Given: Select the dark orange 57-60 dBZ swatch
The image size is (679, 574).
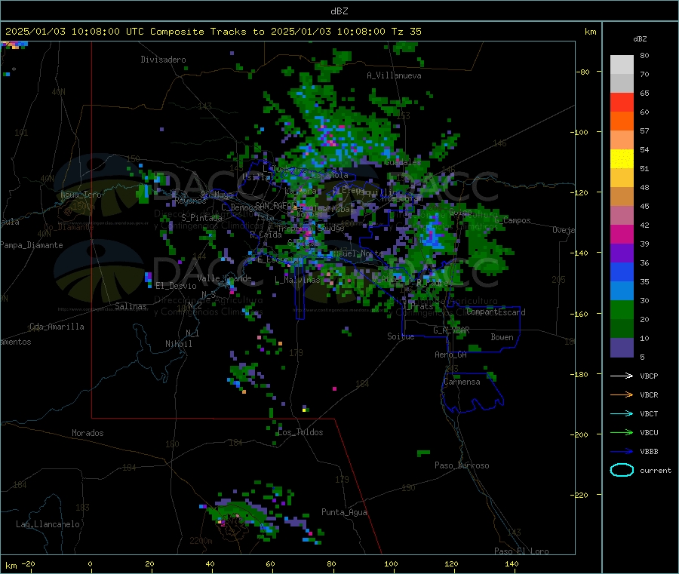Looking at the screenshot, I should [x=622, y=121].
